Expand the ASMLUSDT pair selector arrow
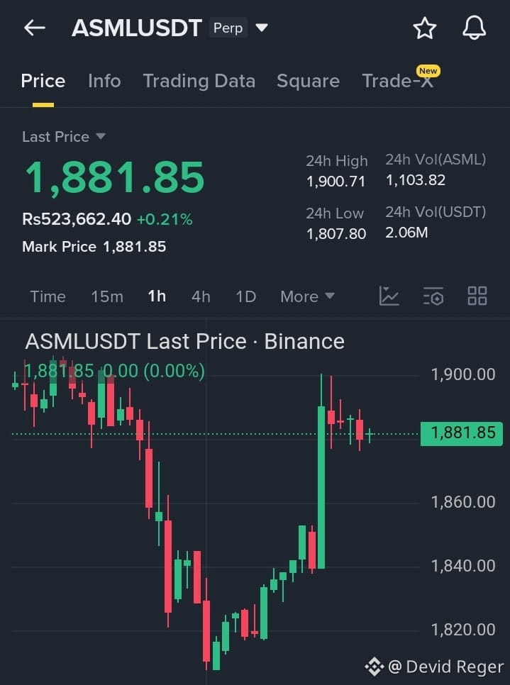 pyautogui.click(x=261, y=28)
